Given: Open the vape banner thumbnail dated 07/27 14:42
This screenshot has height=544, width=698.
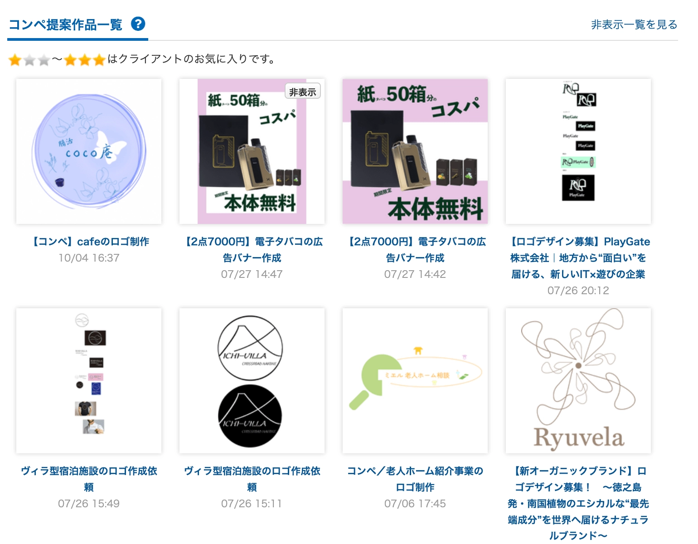Looking at the screenshot, I should 415,151.
